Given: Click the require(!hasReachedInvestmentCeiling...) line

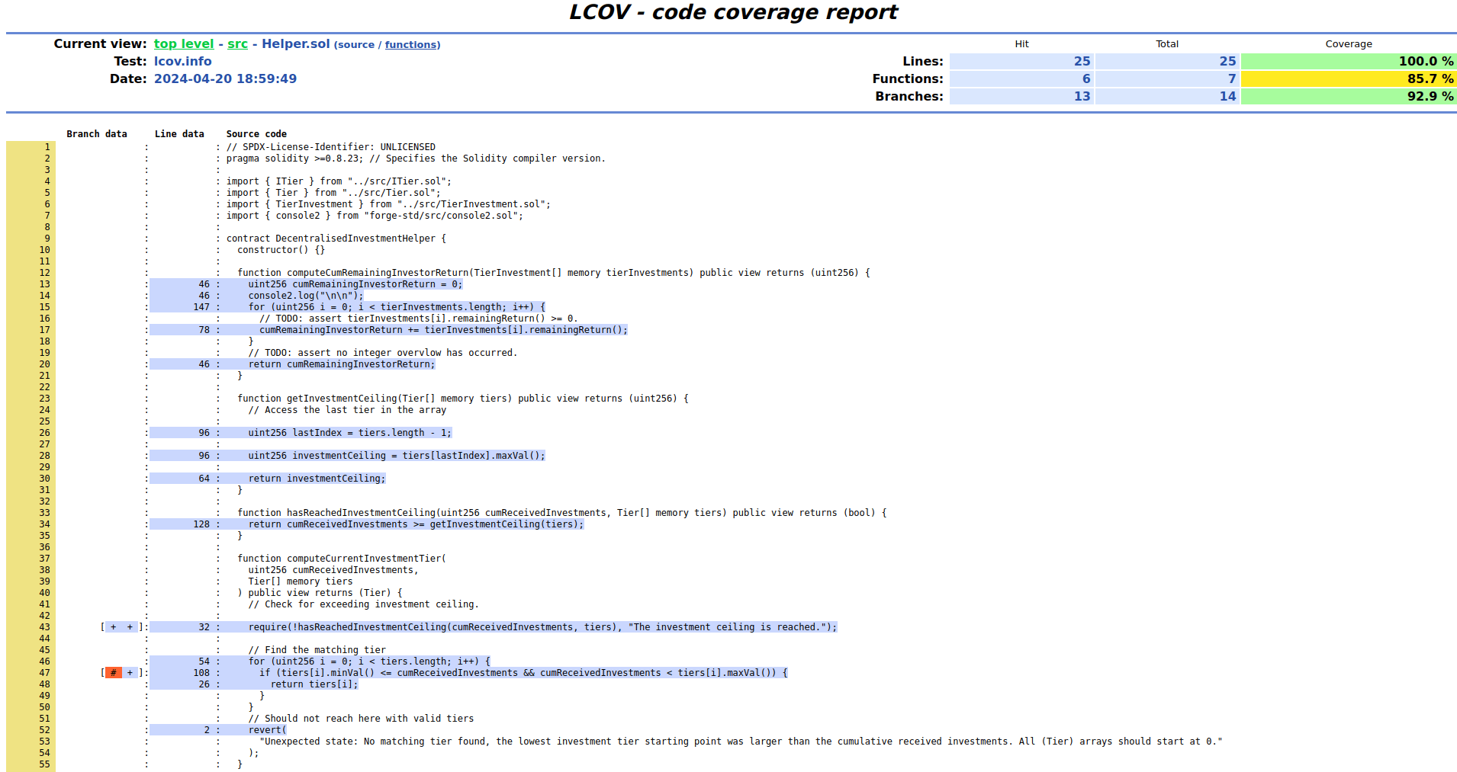Looking at the screenshot, I should [542, 627].
